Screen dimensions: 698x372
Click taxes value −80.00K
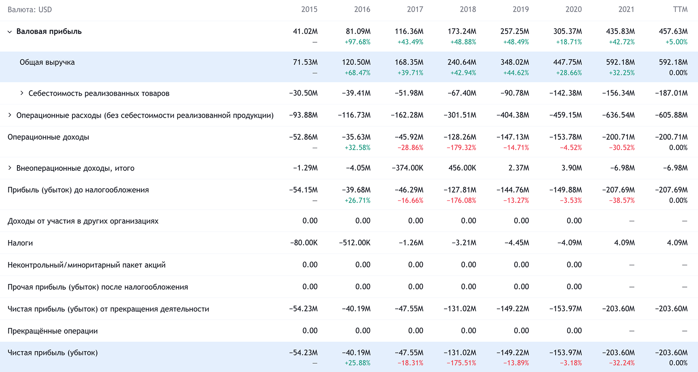point(304,243)
